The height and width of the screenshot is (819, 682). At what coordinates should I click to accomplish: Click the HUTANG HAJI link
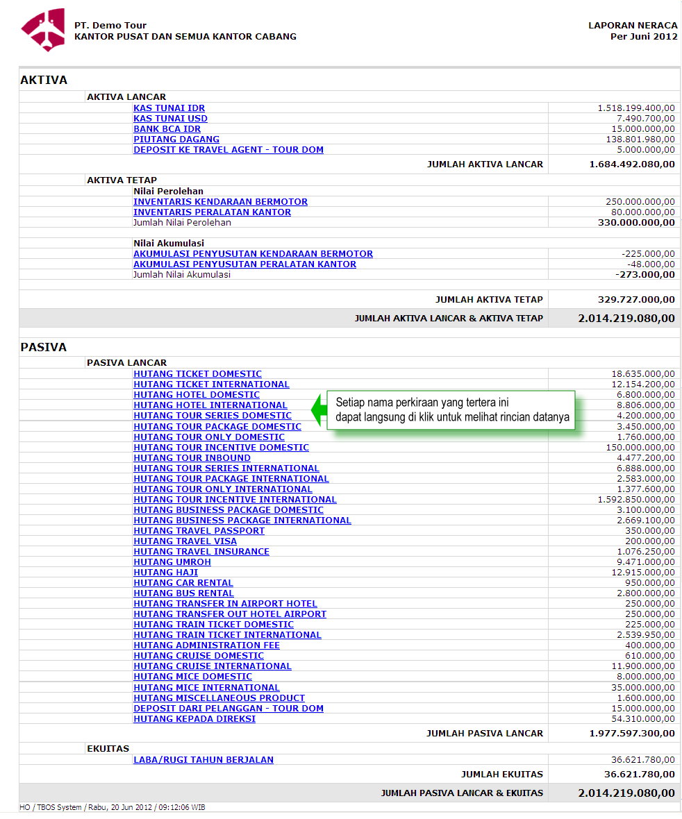tap(165, 573)
